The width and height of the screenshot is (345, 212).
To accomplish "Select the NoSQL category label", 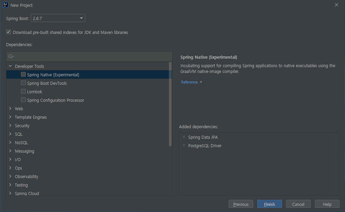I will coord(21,142).
